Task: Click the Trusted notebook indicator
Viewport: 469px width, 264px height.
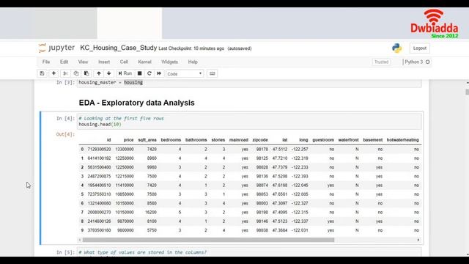Action: click(381, 62)
